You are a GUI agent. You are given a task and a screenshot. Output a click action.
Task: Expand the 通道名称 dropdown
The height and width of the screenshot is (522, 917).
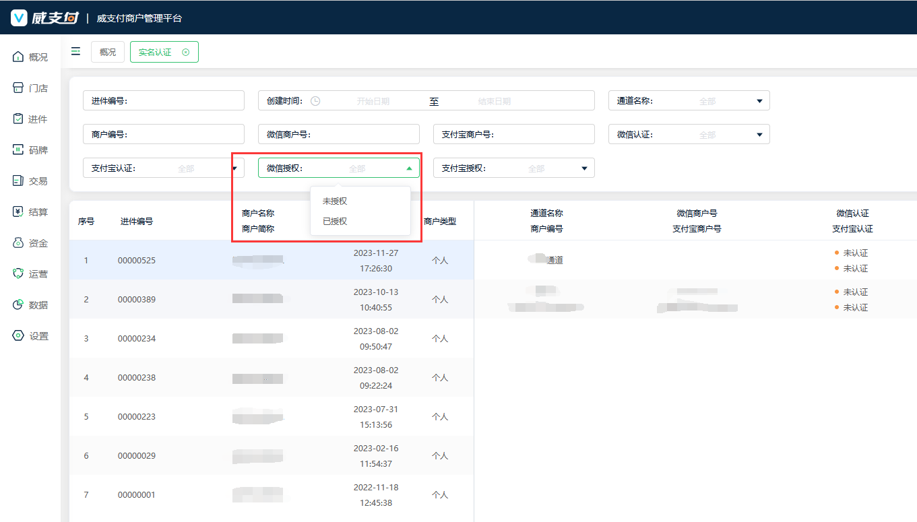point(759,101)
